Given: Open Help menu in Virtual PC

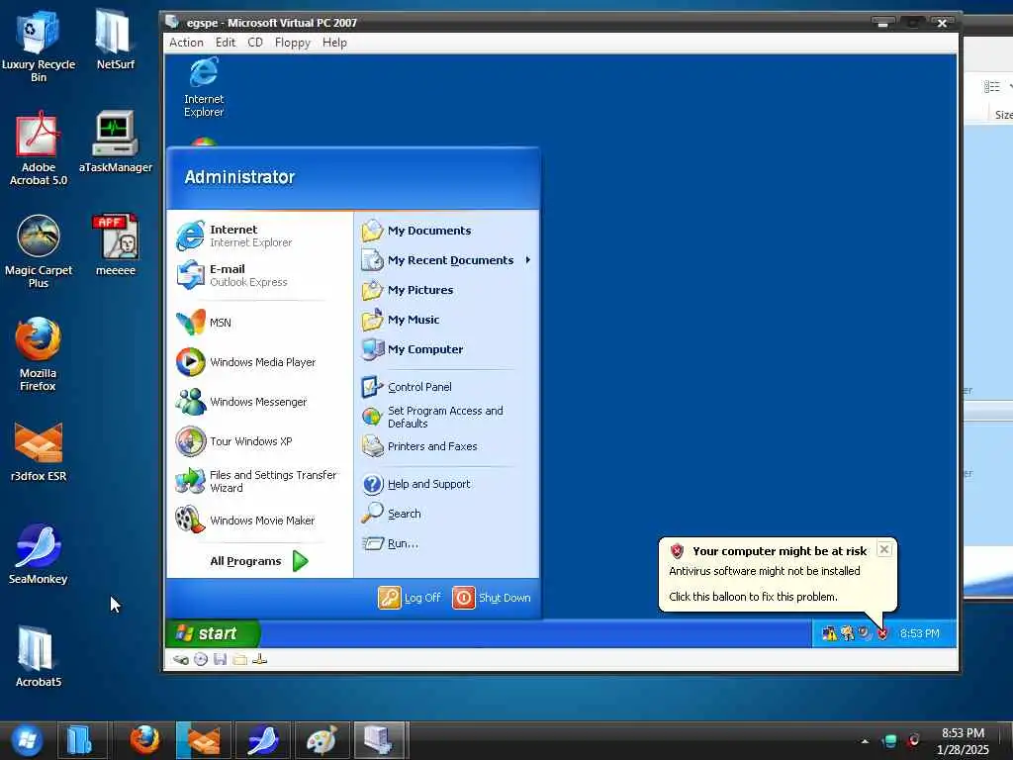Looking at the screenshot, I should pyautogui.click(x=334, y=43).
